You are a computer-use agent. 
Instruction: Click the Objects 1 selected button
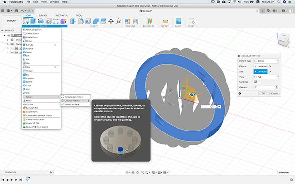pos(261,66)
